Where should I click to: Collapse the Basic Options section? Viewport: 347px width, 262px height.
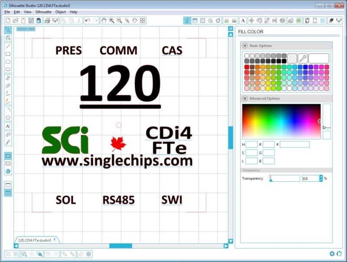tap(245, 46)
